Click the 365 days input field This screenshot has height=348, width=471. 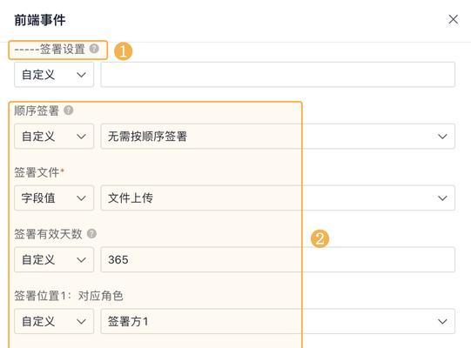click(x=278, y=260)
